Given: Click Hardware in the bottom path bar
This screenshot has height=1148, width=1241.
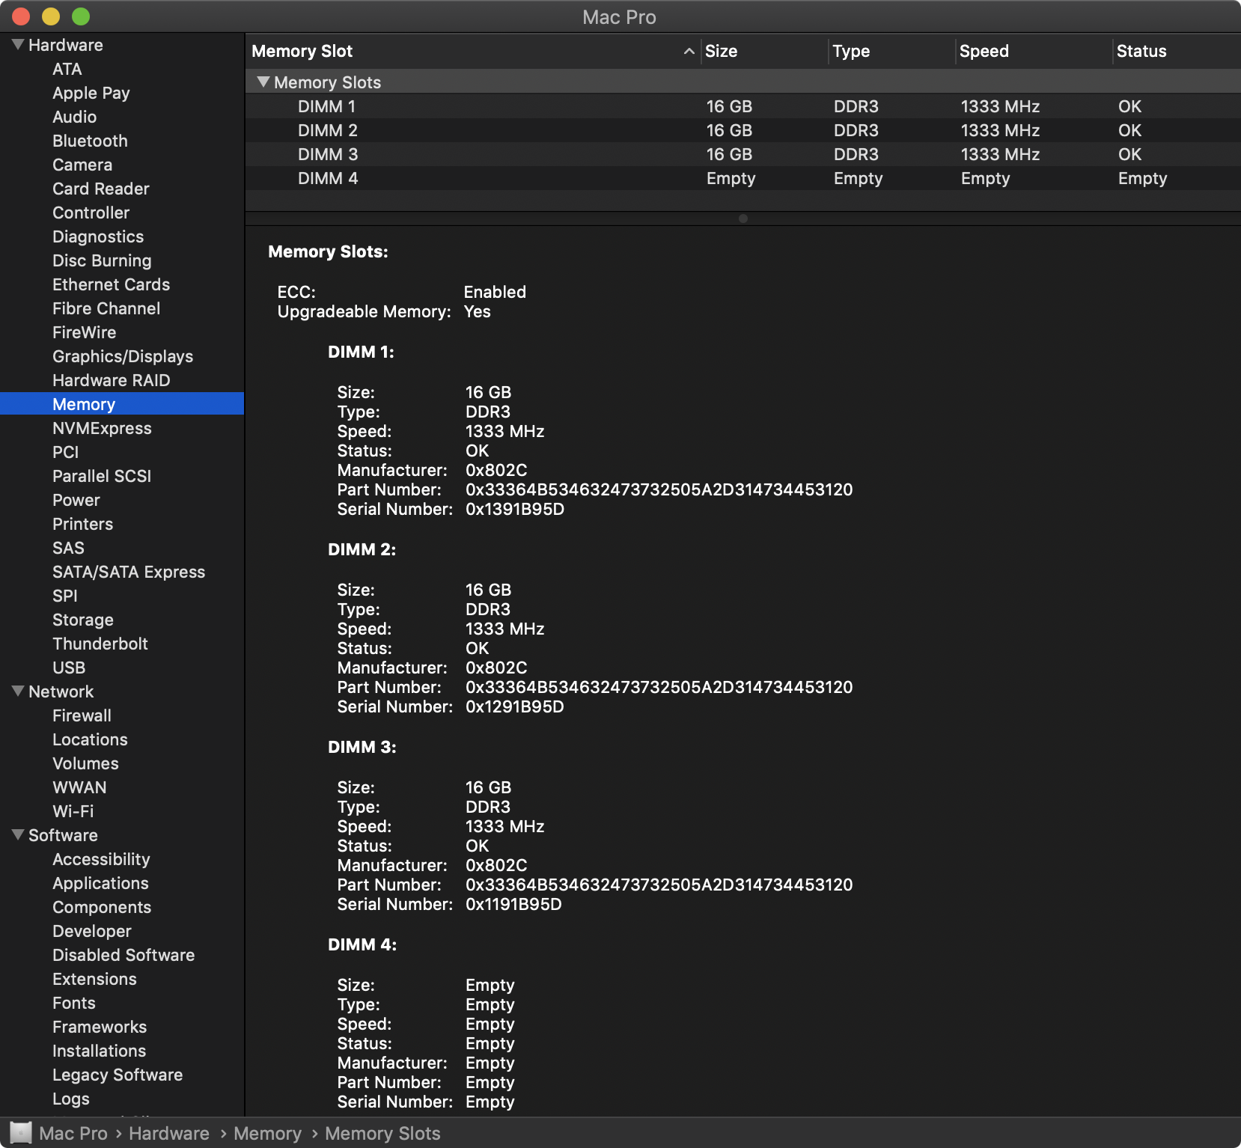Looking at the screenshot, I should coord(169,1133).
